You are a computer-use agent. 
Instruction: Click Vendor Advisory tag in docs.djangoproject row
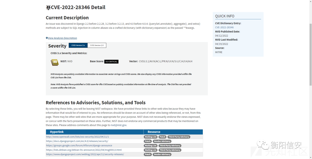162,141
